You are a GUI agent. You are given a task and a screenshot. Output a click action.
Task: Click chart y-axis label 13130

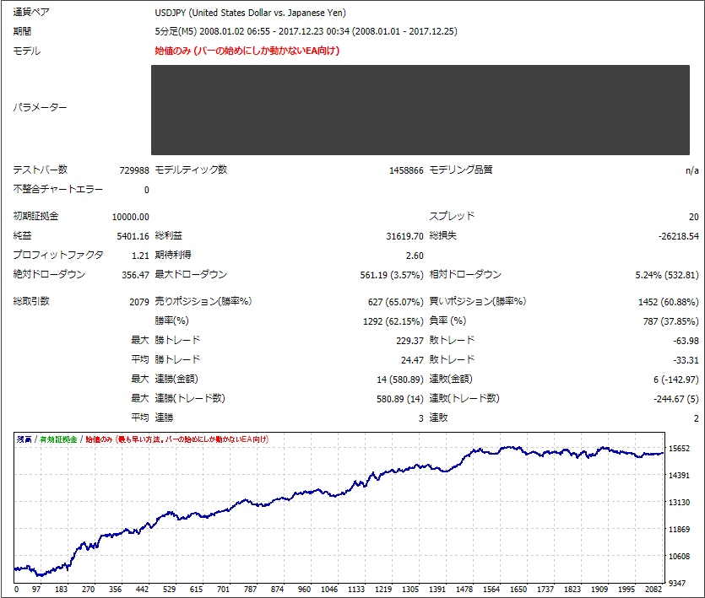[680, 503]
